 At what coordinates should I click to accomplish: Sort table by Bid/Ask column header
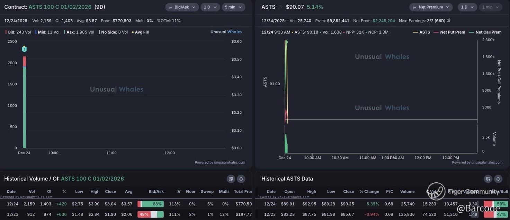tap(156, 191)
